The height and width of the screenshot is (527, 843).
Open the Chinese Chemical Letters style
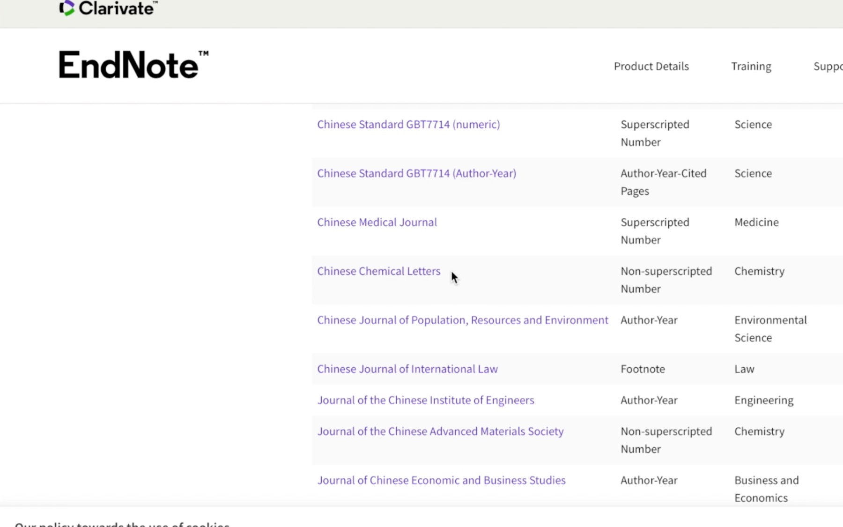tap(378, 271)
